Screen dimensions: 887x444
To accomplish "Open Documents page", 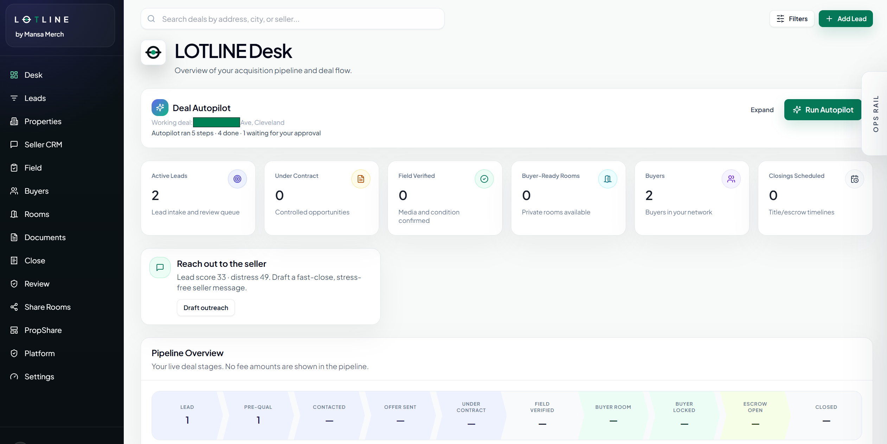I will point(45,237).
